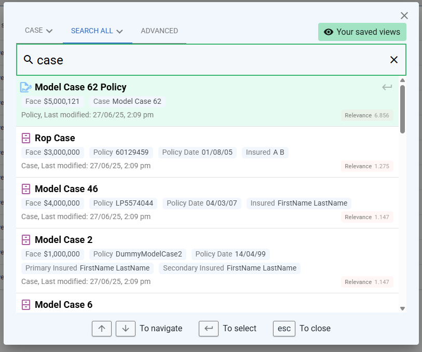This screenshot has width=422, height=352.
Task: Open the Rop Case search result
Action: click(55, 138)
